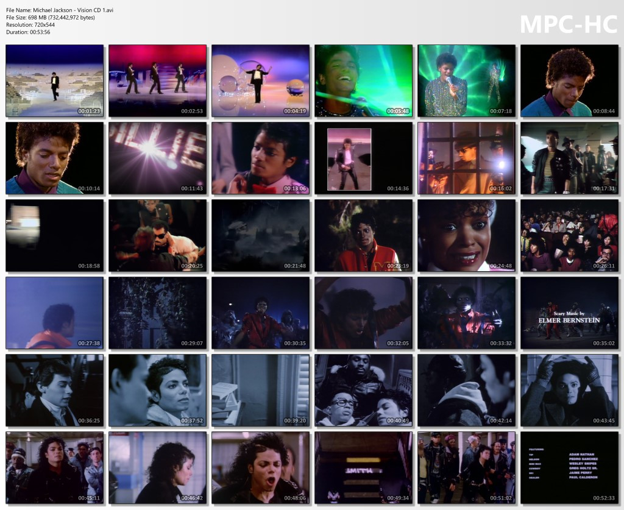Click the Resolution 720x544 line

30,24
